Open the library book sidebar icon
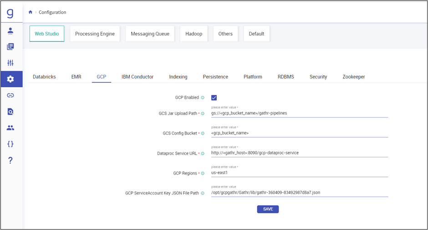Viewport: 428px width, 230px height. pos(10,47)
